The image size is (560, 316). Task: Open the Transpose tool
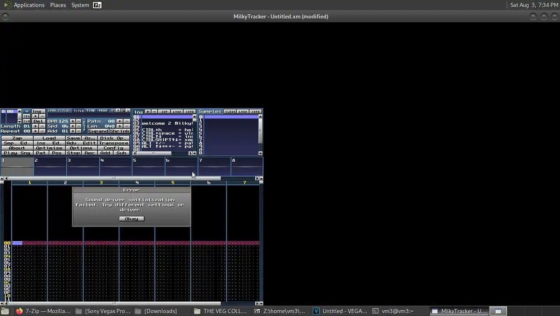point(113,143)
